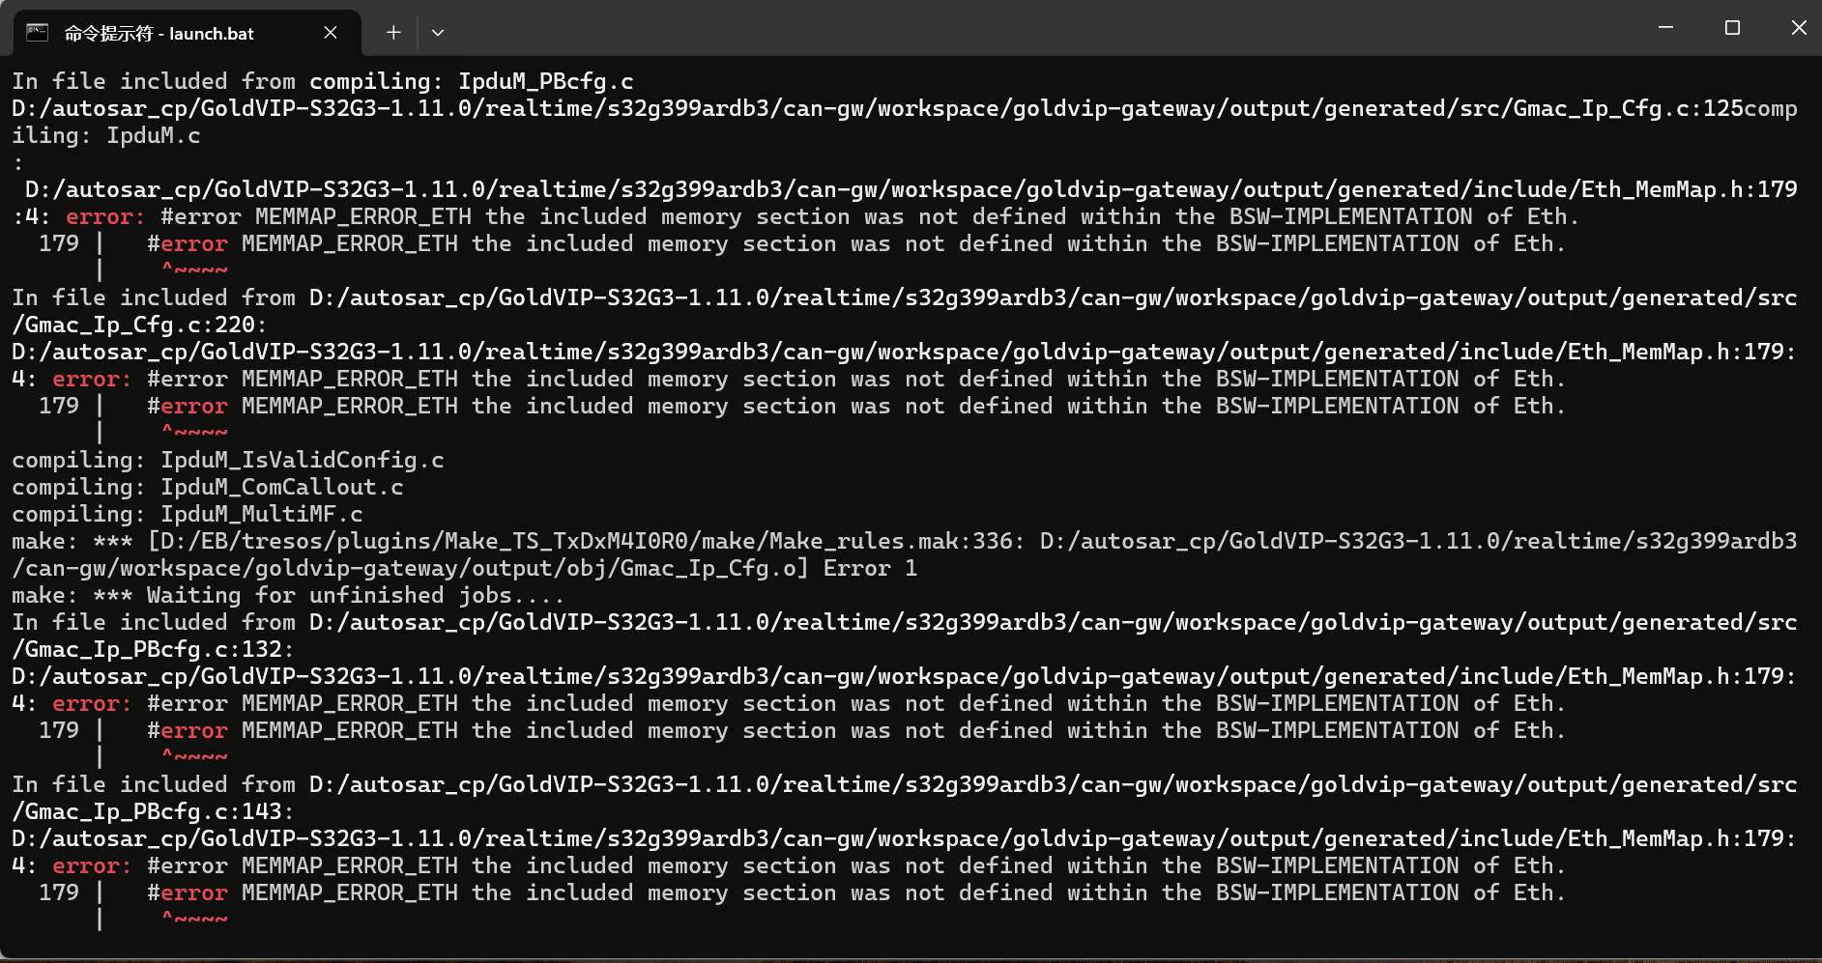This screenshot has height=963, width=1822.
Task: Close the terminal window
Action: (x=1798, y=28)
